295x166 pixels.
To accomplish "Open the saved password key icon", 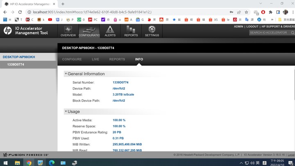I will [231, 12].
